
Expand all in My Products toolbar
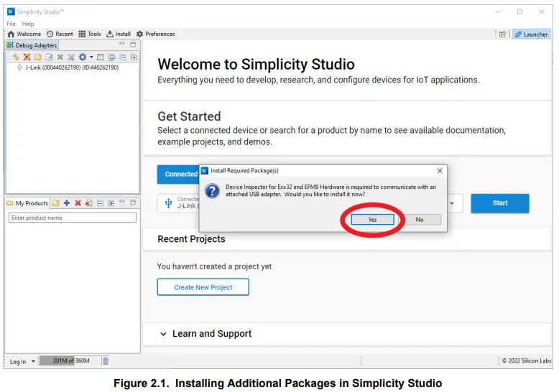pyautogui.click(x=111, y=203)
